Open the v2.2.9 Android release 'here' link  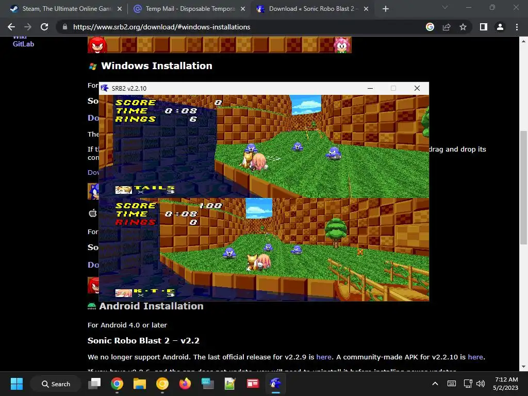324,357
